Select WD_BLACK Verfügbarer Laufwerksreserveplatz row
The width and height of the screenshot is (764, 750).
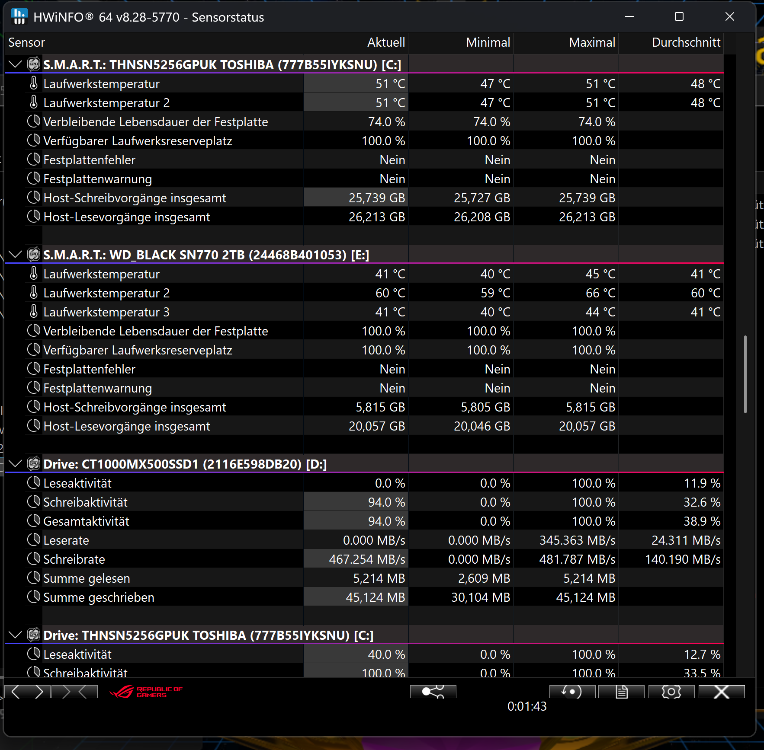[138, 350]
